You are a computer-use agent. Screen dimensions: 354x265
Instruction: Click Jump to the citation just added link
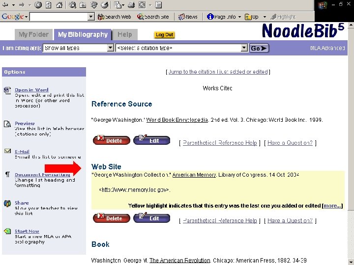[x=218, y=72]
